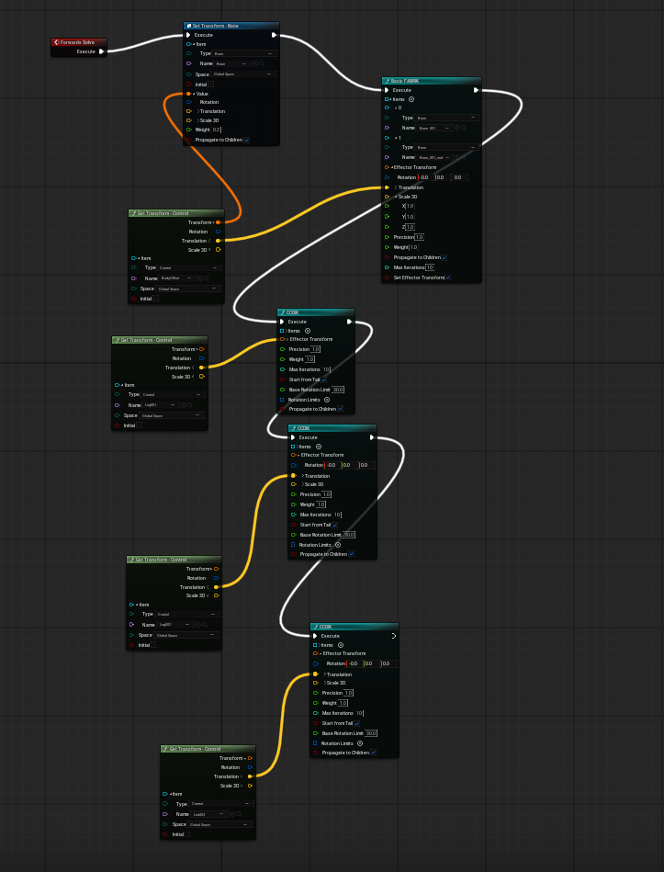Screen dimensions: 664x872
Task: Click the unconnected Execute output pin on last CCDIK node
Action: pyautogui.click(x=394, y=636)
